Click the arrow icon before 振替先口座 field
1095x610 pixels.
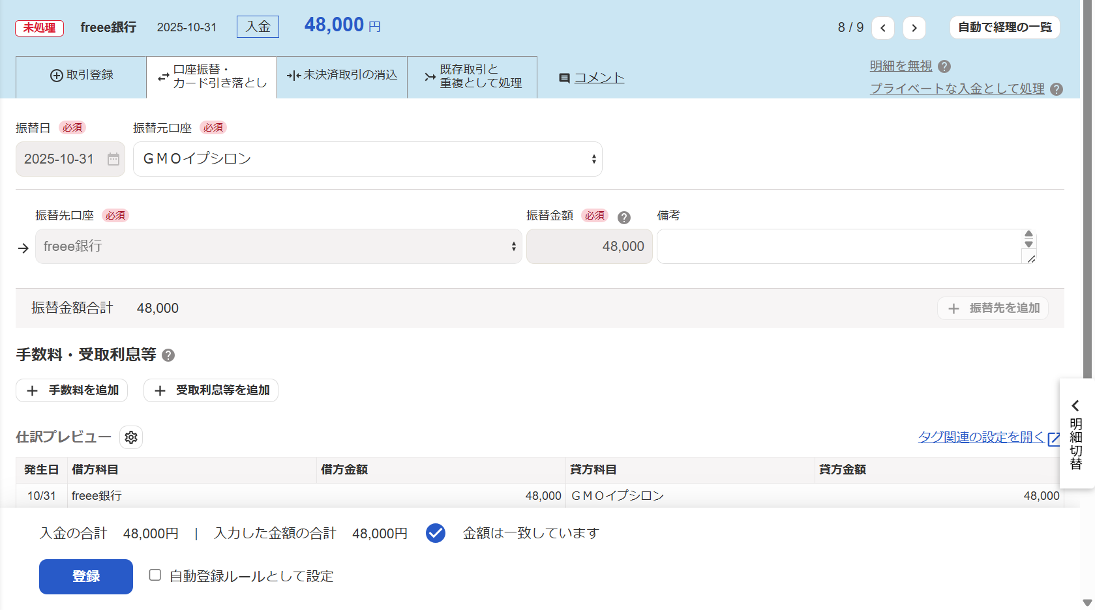(x=23, y=248)
